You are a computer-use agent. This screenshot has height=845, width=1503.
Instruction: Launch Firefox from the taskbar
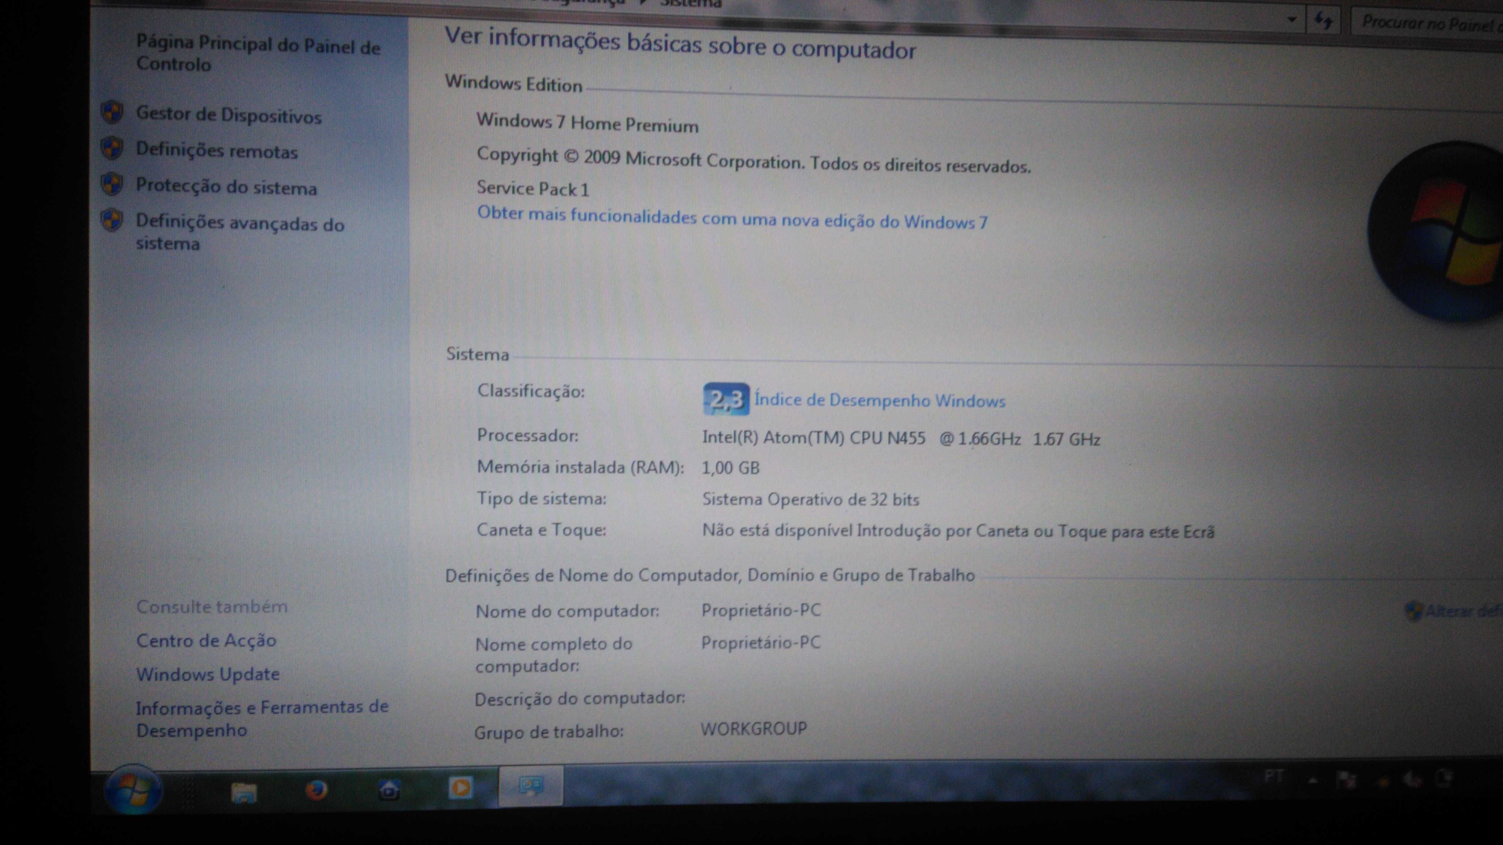[x=317, y=790]
